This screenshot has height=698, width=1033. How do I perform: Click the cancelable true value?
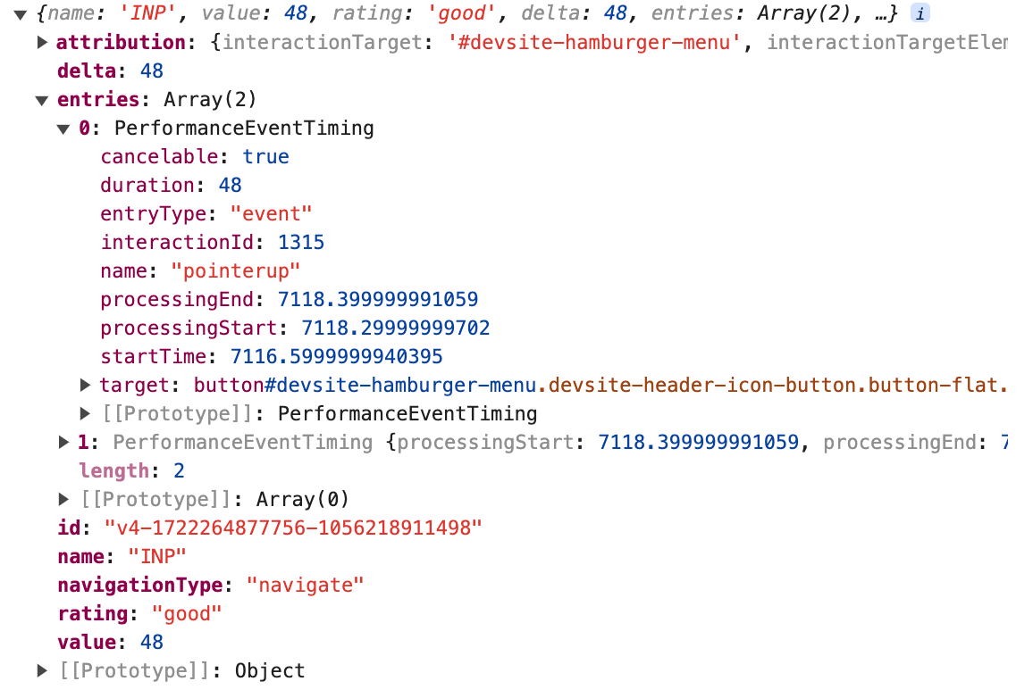(266, 156)
